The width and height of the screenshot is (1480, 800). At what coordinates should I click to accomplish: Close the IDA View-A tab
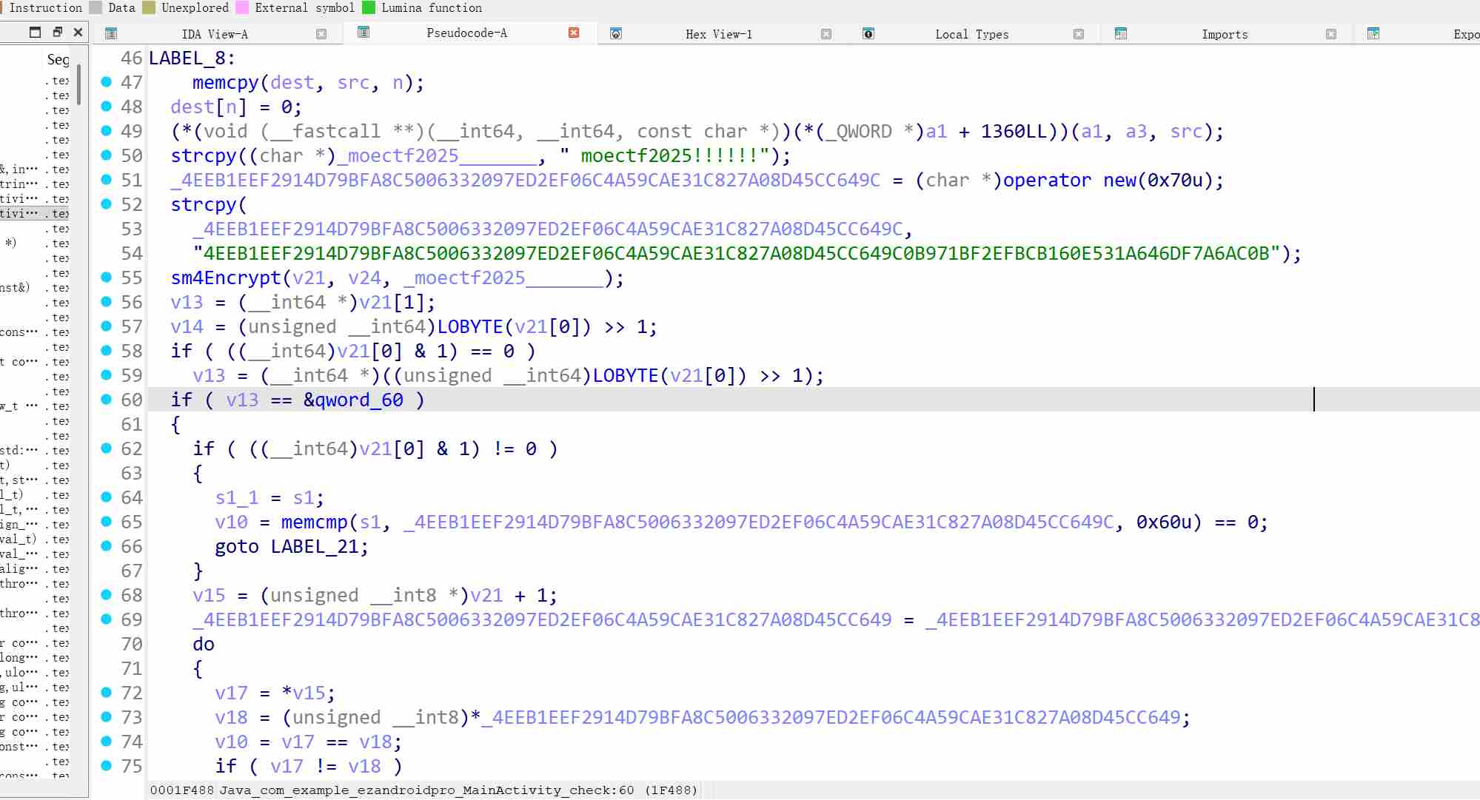click(x=321, y=34)
